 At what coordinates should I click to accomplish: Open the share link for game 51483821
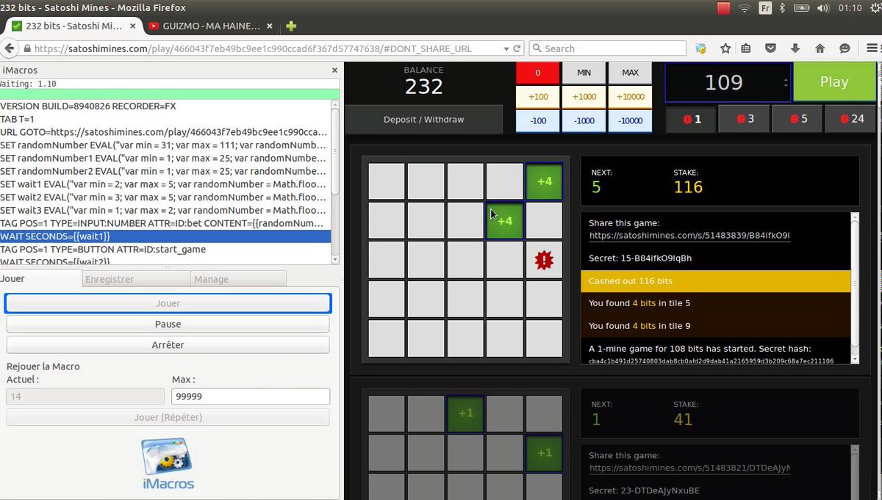click(x=690, y=468)
